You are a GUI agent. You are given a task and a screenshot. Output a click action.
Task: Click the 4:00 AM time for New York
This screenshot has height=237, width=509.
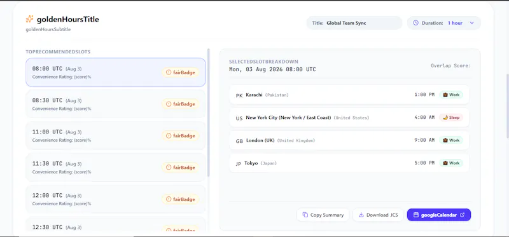click(424, 118)
